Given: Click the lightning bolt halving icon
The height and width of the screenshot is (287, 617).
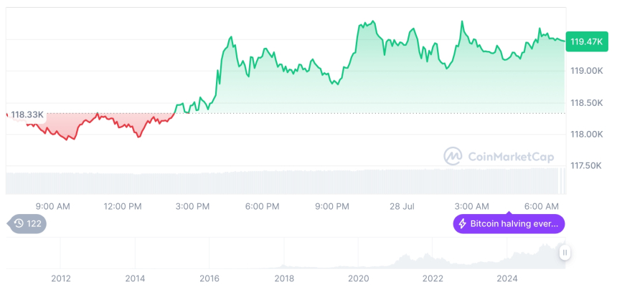Looking at the screenshot, I should click(x=463, y=224).
